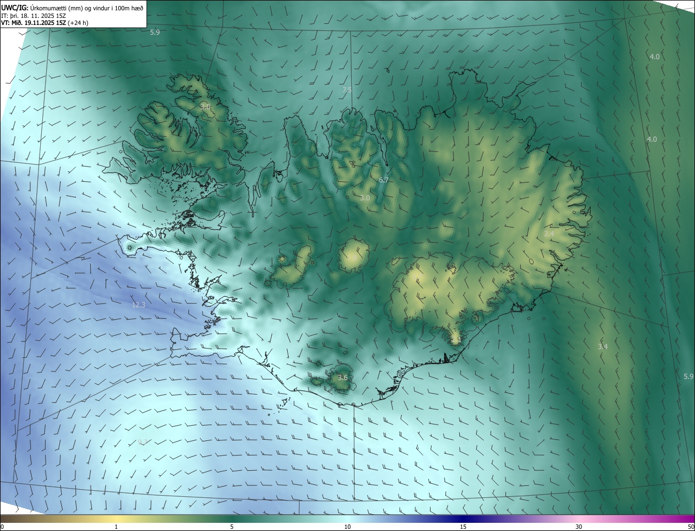Click the colorbar tick label 0

point(2,527)
